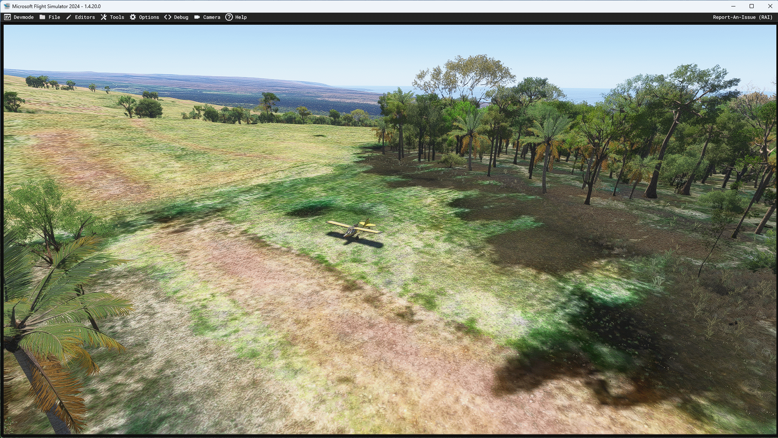
Task: Maximize the Flight Simulator window
Action: click(x=752, y=6)
